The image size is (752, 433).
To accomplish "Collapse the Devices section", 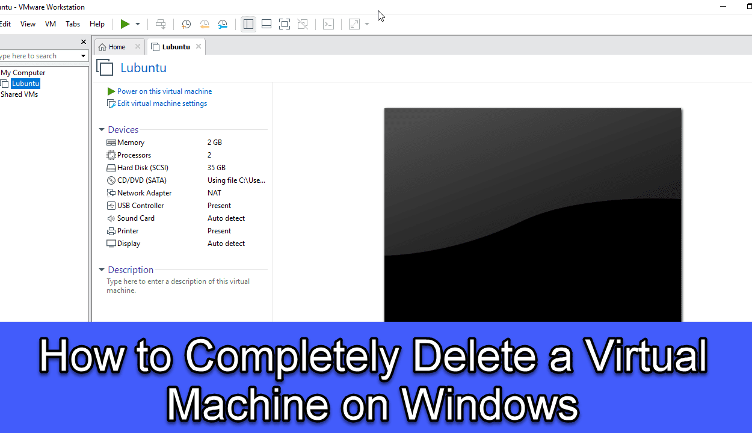I will [x=102, y=130].
